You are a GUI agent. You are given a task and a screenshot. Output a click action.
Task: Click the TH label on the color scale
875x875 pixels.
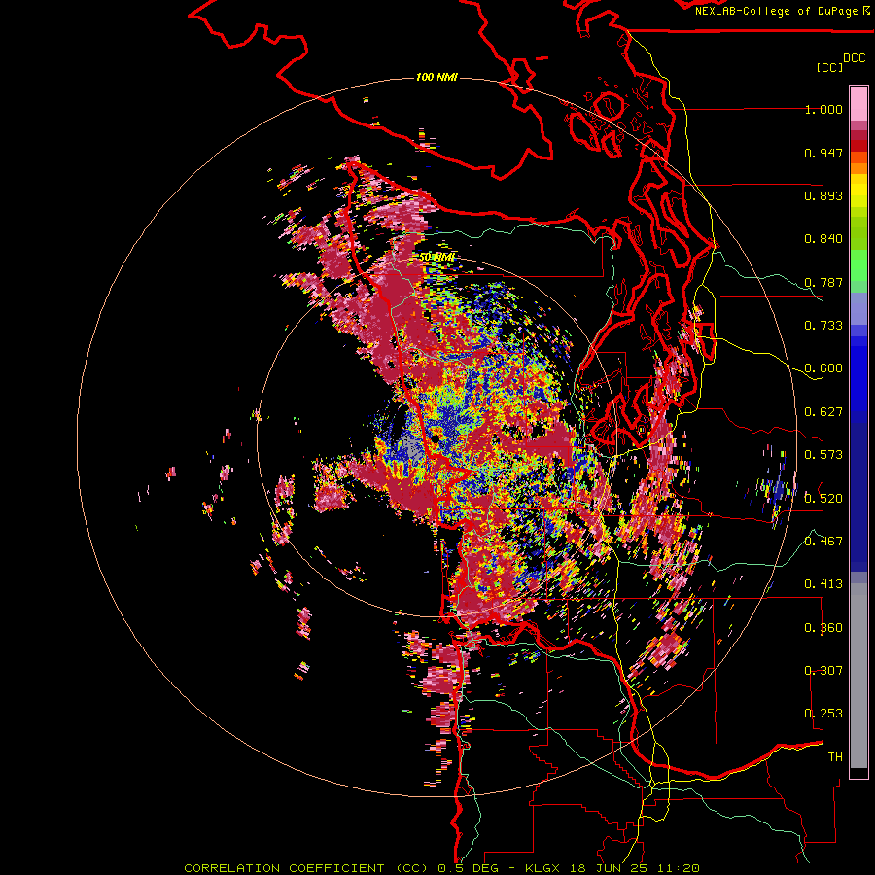(835, 756)
